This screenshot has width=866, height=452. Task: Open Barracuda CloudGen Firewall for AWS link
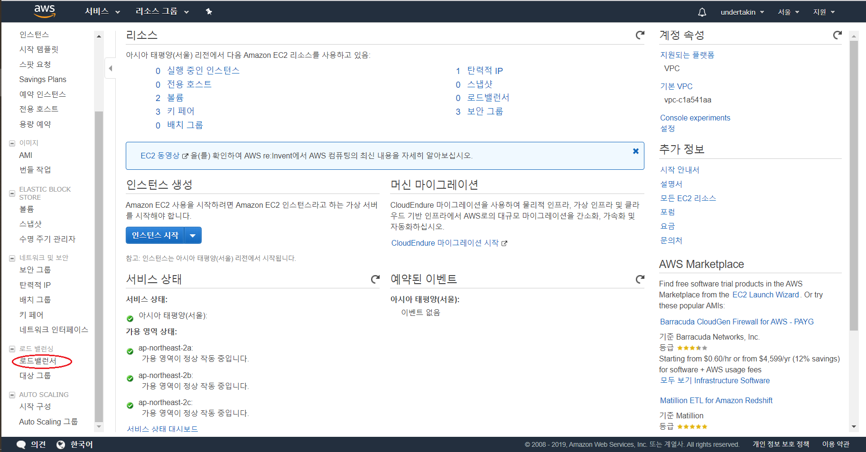(736, 322)
